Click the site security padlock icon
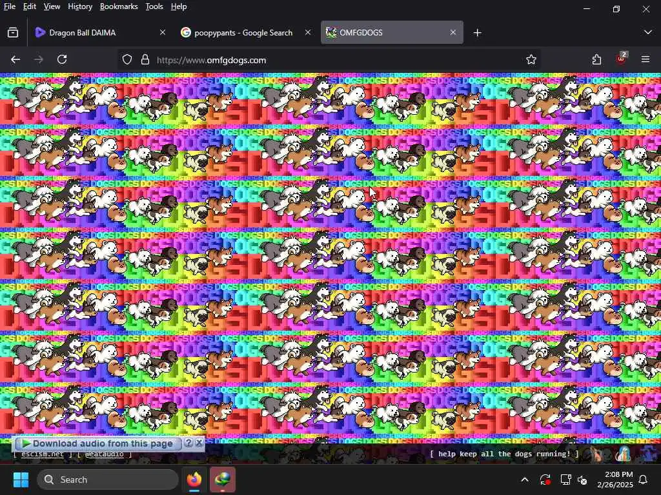 [145, 60]
